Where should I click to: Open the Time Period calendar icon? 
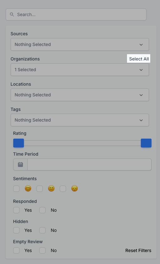20,164
